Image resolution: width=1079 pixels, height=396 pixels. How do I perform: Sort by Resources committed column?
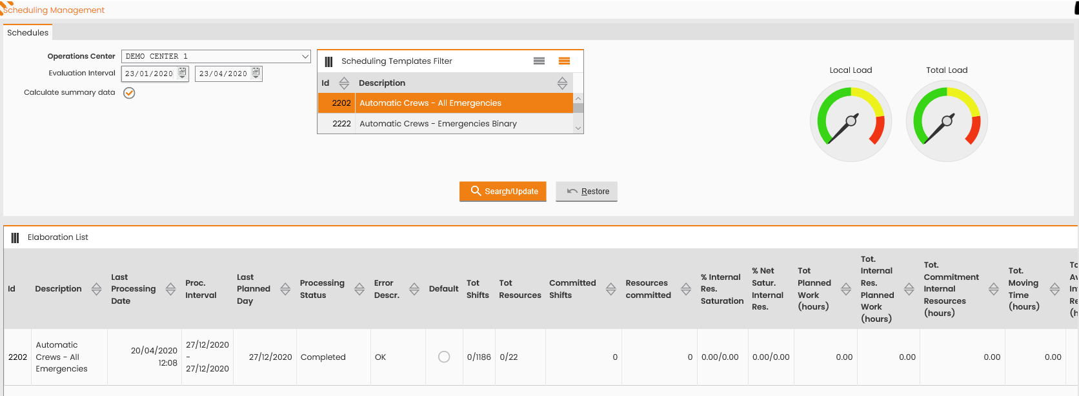pyautogui.click(x=686, y=289)
